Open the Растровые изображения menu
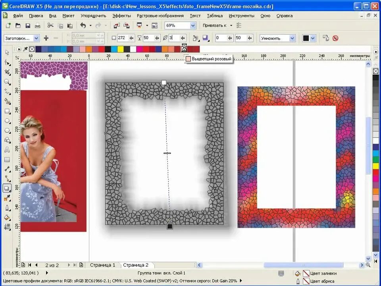The image size is (381, 286). tap(160, 15)
